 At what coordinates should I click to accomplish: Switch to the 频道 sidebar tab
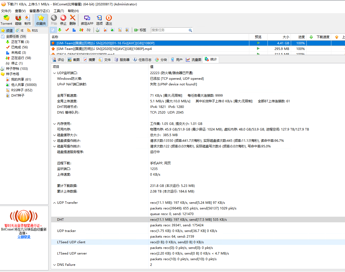click(x=7, y=31)
